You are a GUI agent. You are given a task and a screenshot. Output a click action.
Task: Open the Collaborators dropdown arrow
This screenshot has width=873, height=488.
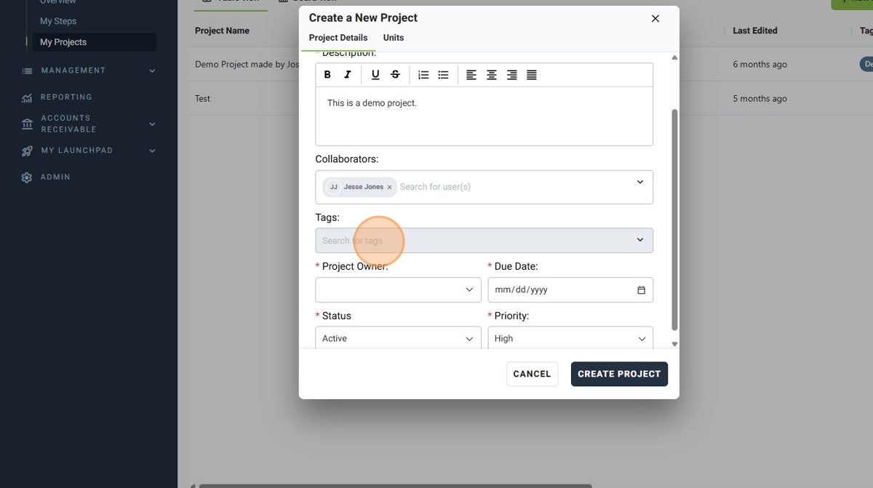pyautogui.click(x=640, y=182)
